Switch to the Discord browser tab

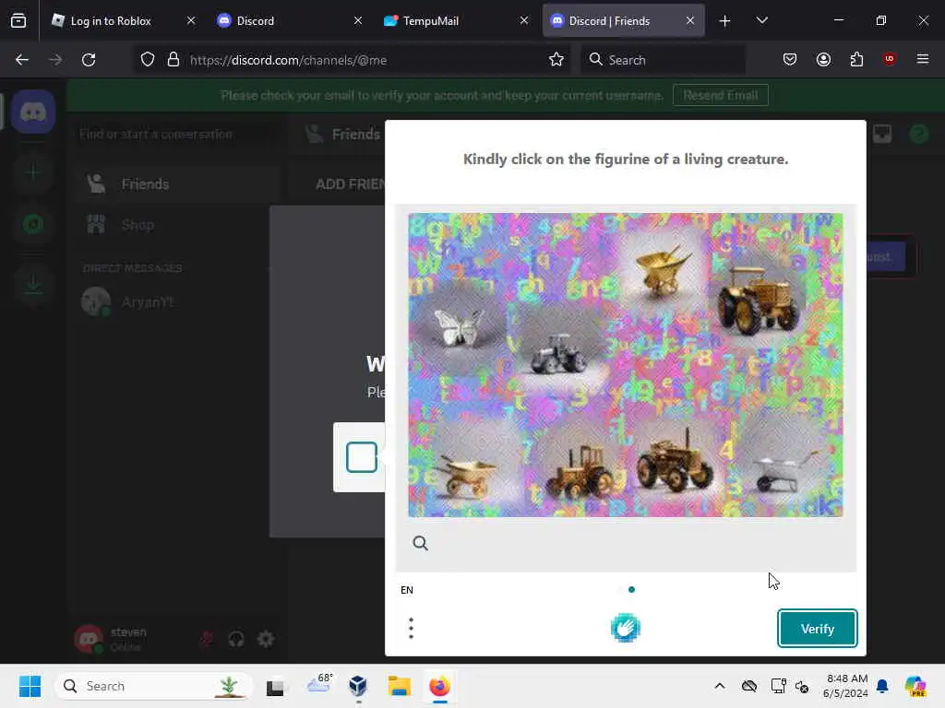point(255,21)
